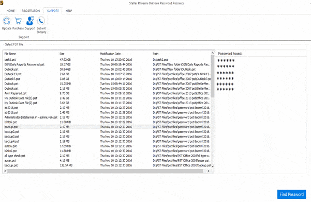Click scroll up arrow of file list
Screen dimensions: 311x202
(213, 53)
